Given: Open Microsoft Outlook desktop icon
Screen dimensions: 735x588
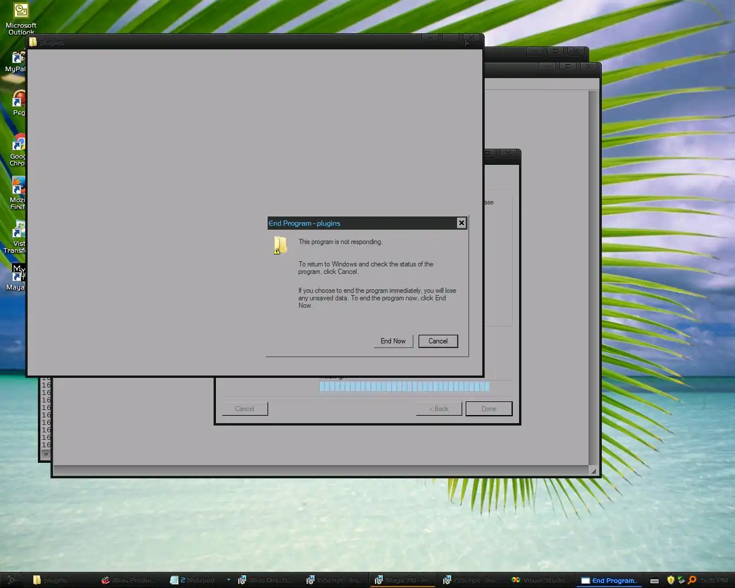Looking at the screenshot, I should (21, 18).
